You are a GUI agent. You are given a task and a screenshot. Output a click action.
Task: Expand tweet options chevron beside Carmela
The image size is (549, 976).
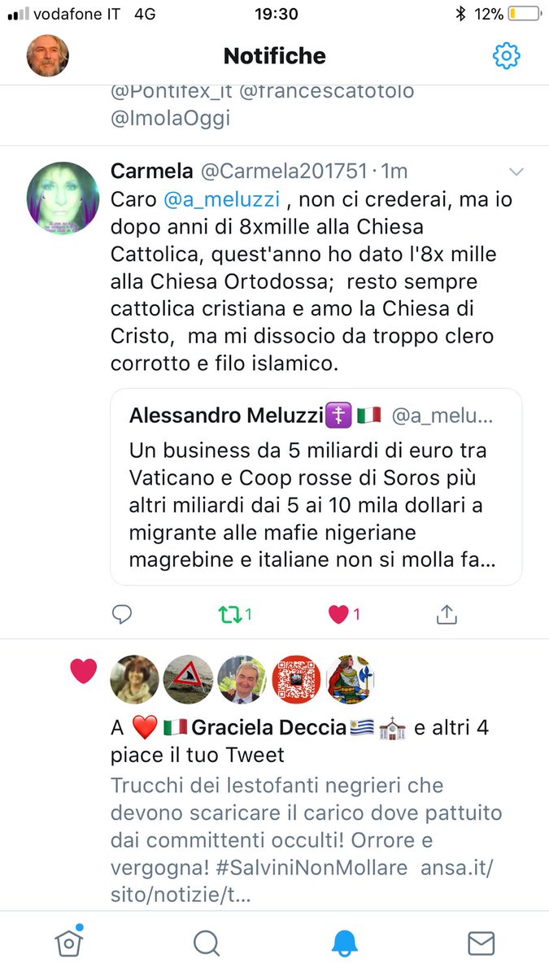click(x=516, y=172)
